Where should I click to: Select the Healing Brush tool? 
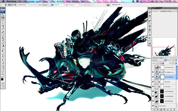[3, 32]
